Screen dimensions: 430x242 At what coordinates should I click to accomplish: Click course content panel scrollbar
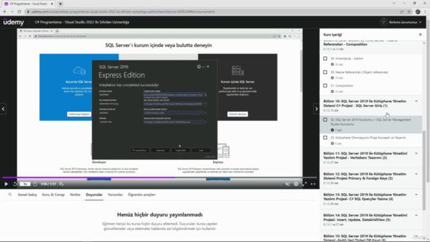424,170
